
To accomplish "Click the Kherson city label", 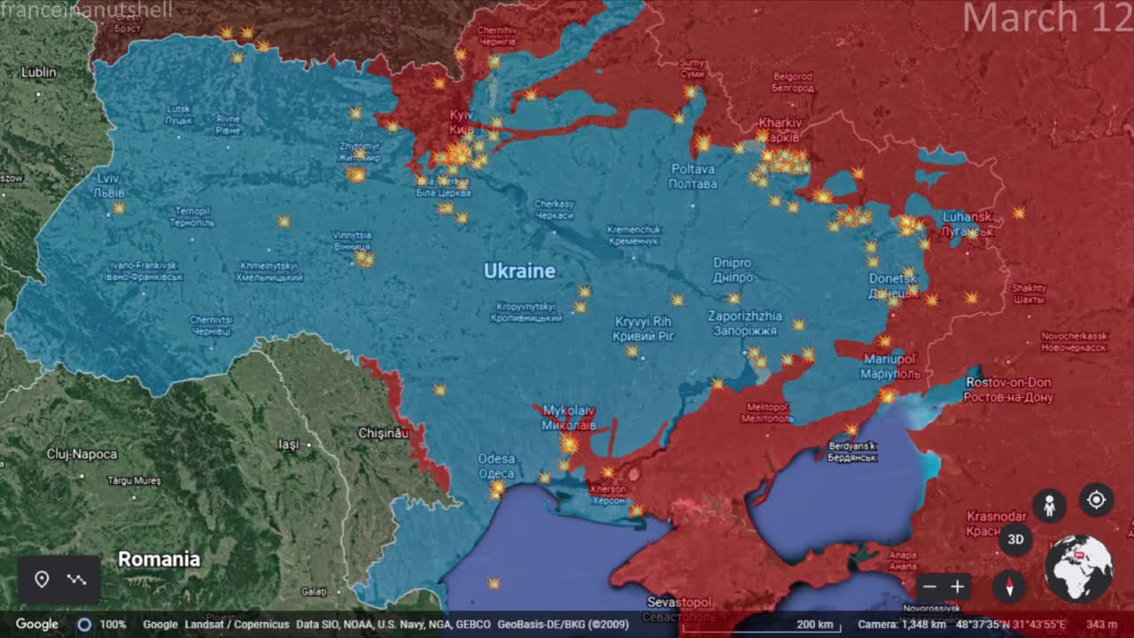I will click(609, 494).
